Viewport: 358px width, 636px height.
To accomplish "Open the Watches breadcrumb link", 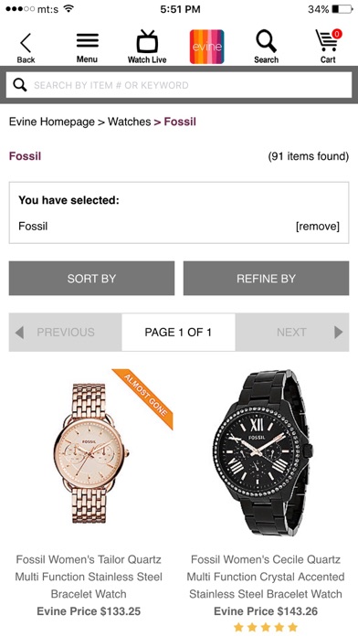I will point(129,122).
